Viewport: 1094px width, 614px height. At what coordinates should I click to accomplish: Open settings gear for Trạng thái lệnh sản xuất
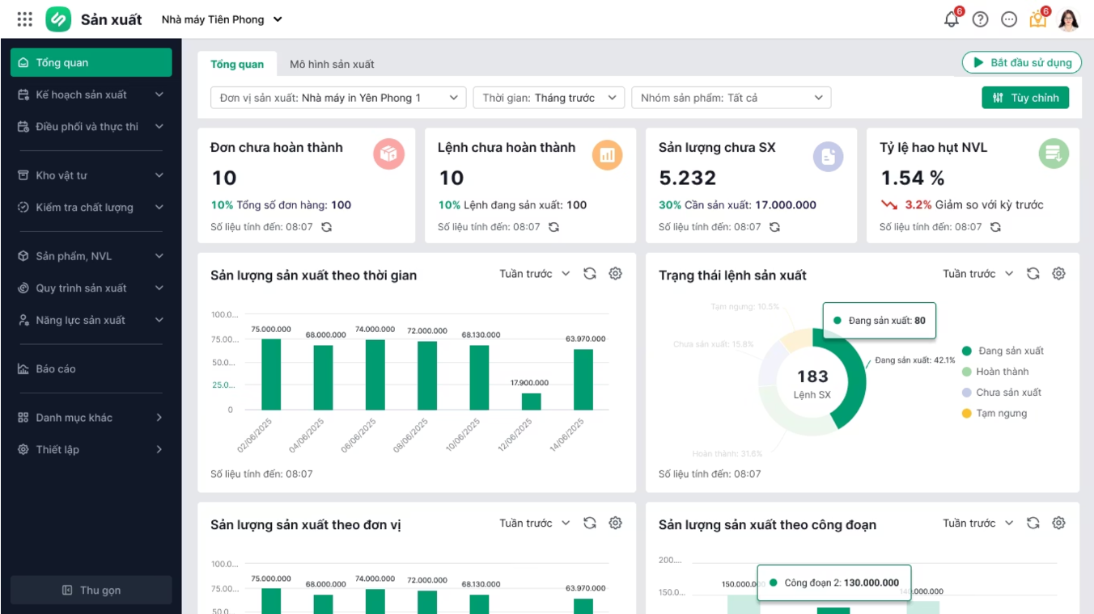pos(1058,274)
